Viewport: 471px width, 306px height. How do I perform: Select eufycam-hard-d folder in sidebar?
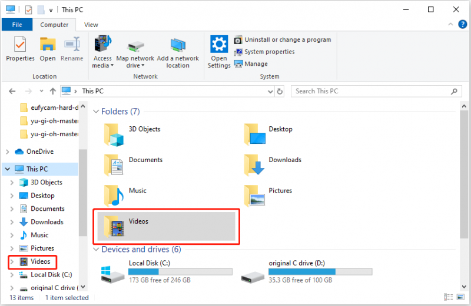click(49, 107)
